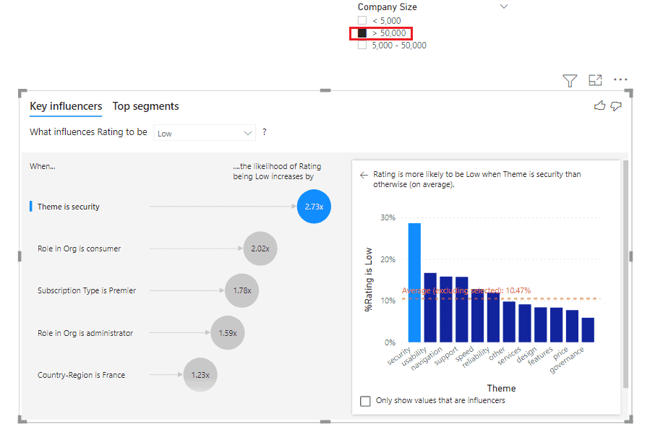The height and width of the screenshot is (432, 663).
Task: Click the support bar in the chart
Action: click(462, 309)
